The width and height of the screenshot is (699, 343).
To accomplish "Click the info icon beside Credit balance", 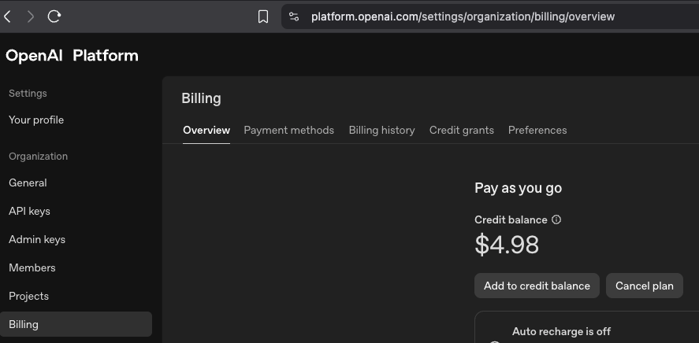I will tap(556, 219).
